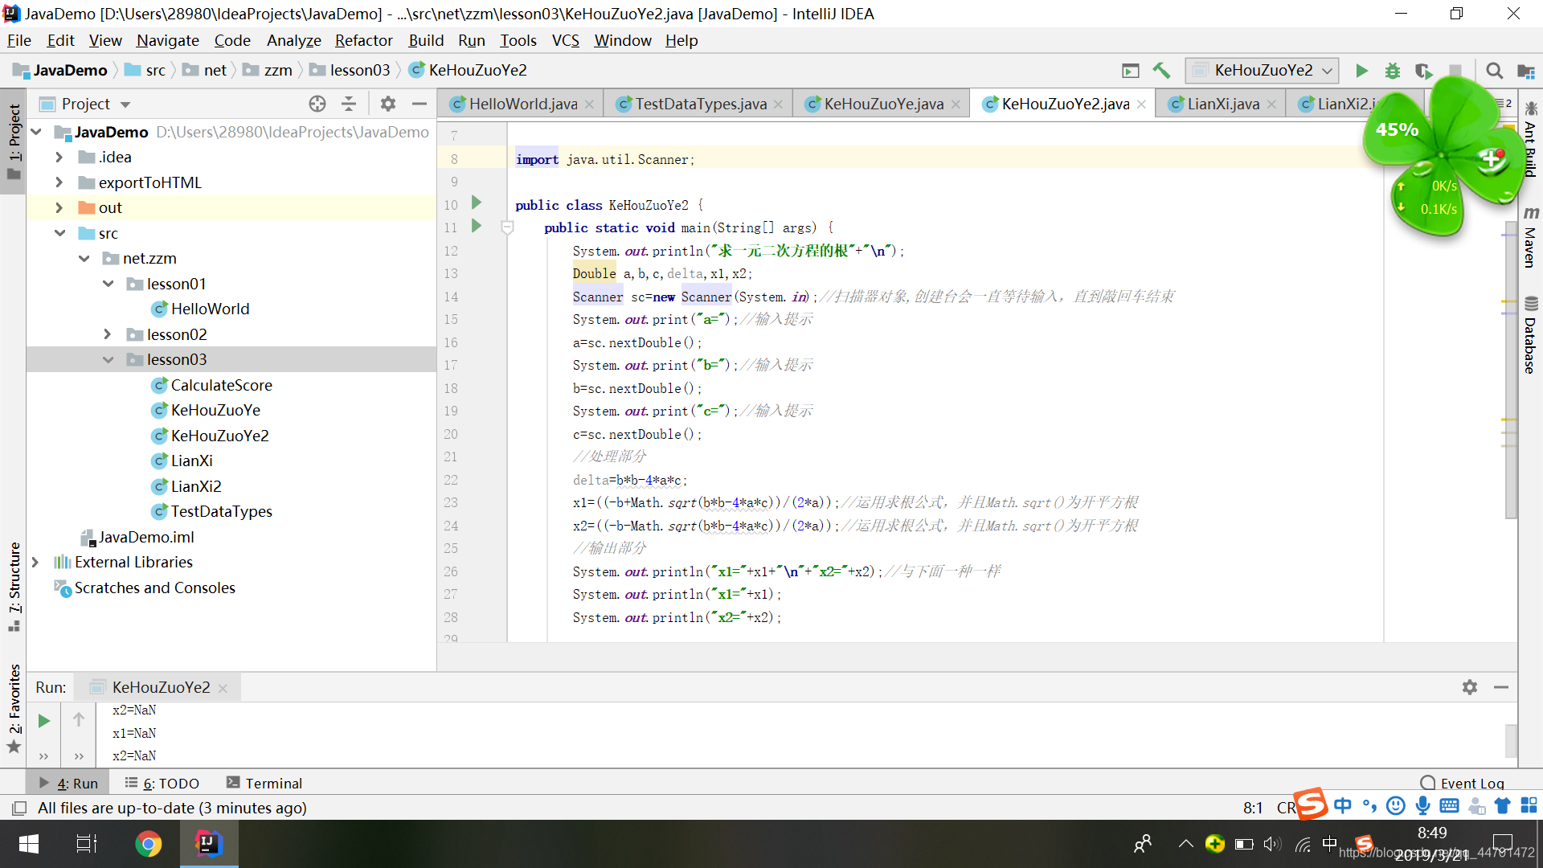
Task: Toggle the 7: Structure side panel
Action: (x=14, y=586)
